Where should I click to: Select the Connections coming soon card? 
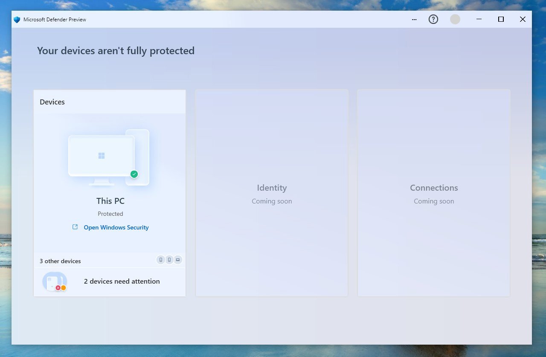[x=434, y=193]
